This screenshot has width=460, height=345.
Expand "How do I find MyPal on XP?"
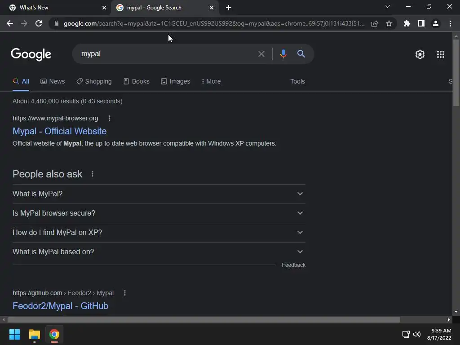click(x=159, y=233)
